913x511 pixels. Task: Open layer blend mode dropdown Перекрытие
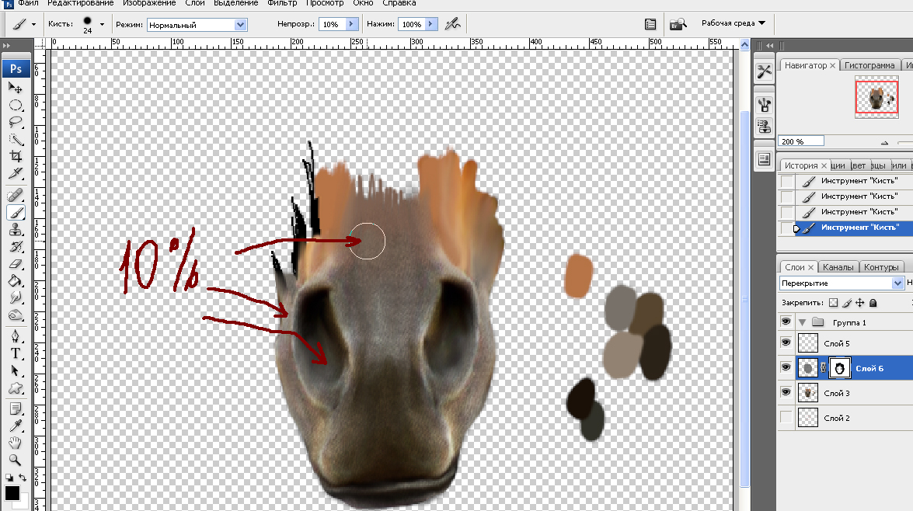pyautogui.click(x=842, y=283)
